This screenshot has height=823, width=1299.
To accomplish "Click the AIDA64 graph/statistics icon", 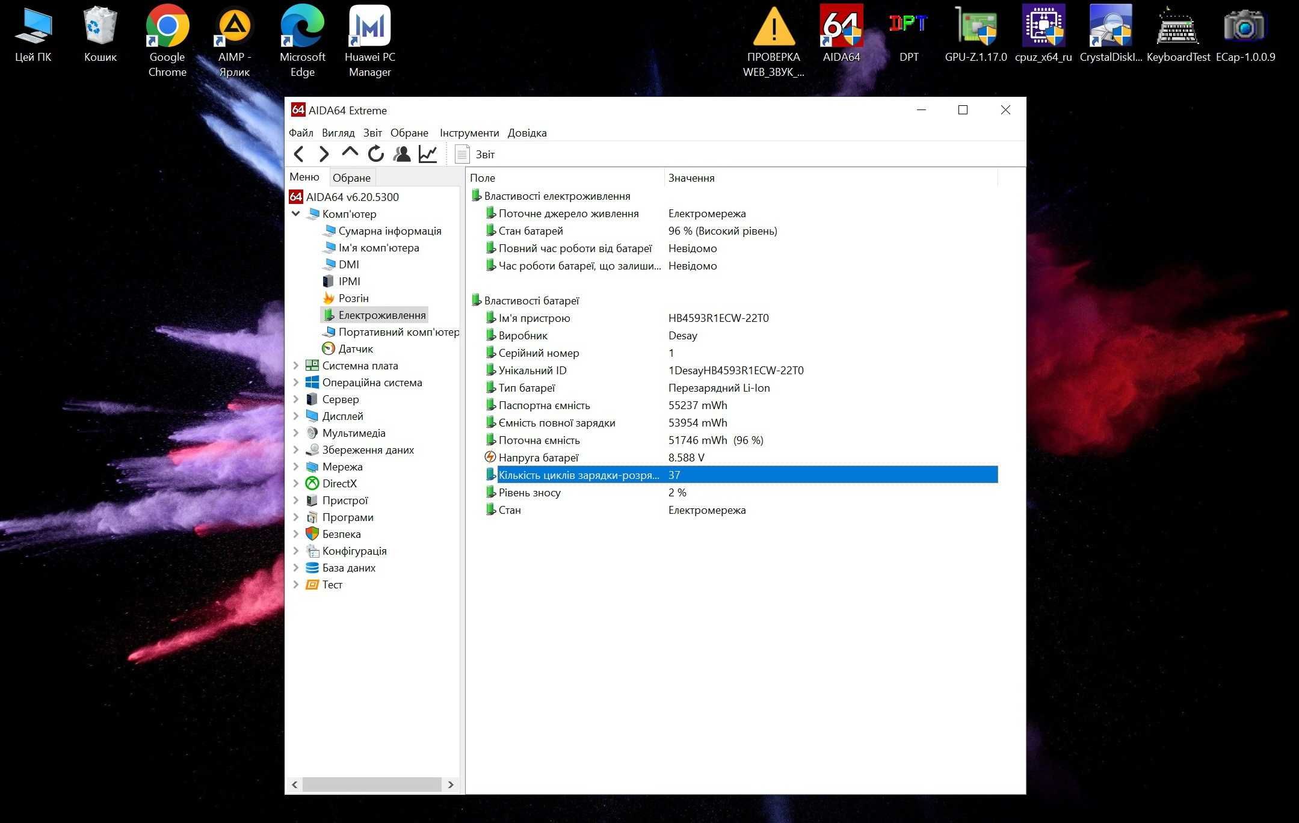I will (428, 155).
